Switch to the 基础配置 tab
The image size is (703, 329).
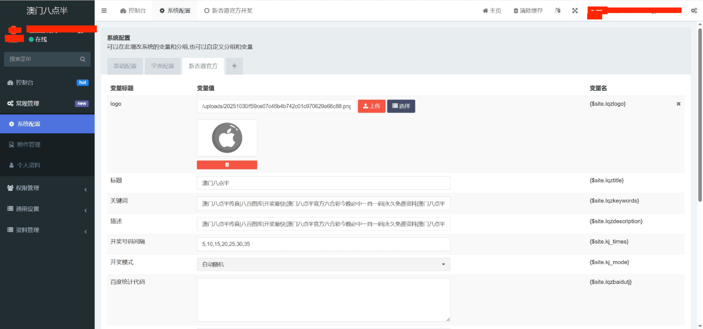coord(125,66)
